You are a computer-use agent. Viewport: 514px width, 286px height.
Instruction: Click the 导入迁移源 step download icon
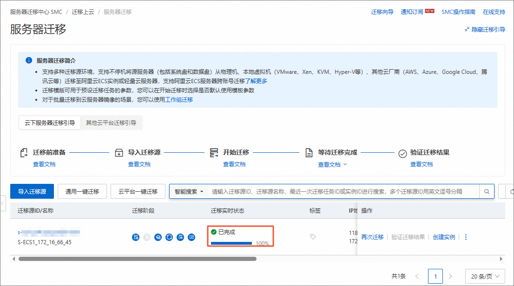click(x=119, y=153)
